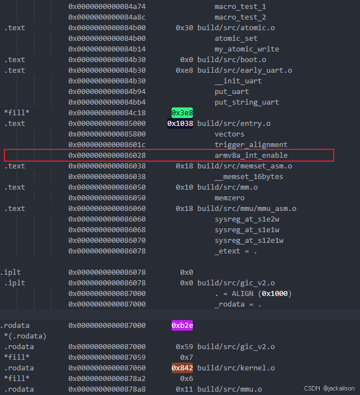Click the highlighted size 0x1038
The image size is (360, 395).
point(180,124)
